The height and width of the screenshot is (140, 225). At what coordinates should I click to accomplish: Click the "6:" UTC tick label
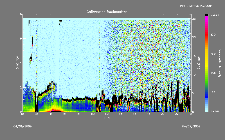click(65, 114)
